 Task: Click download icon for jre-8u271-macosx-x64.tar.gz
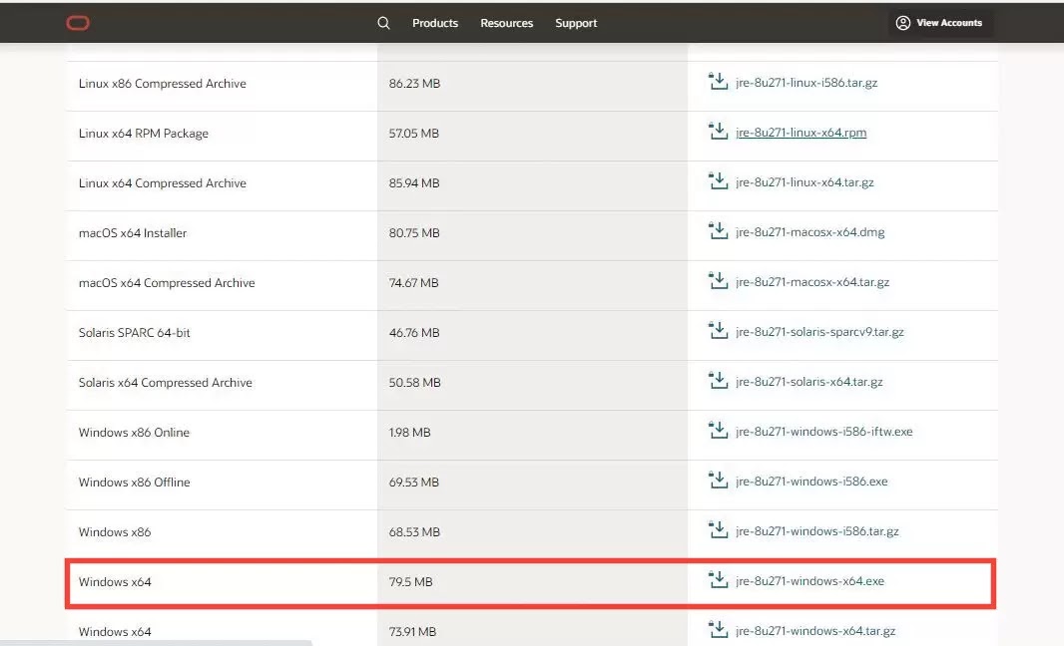[x=718, y=281]
